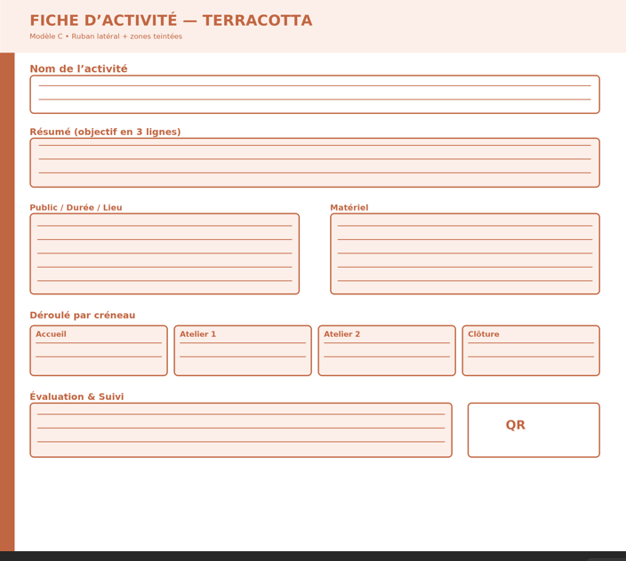626x561 pixels.
Task: Click the Public / Durée / Lieu heading
Action: coord(76,207)
